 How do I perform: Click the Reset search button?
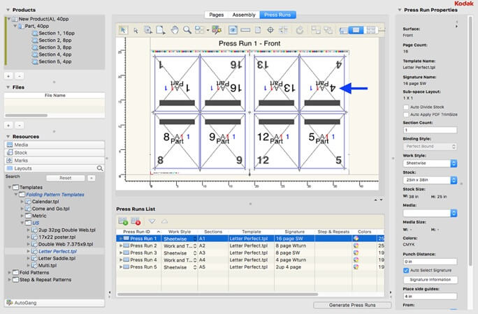pos(65,178)
